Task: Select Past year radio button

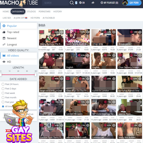Action: [x=3, y=102]
